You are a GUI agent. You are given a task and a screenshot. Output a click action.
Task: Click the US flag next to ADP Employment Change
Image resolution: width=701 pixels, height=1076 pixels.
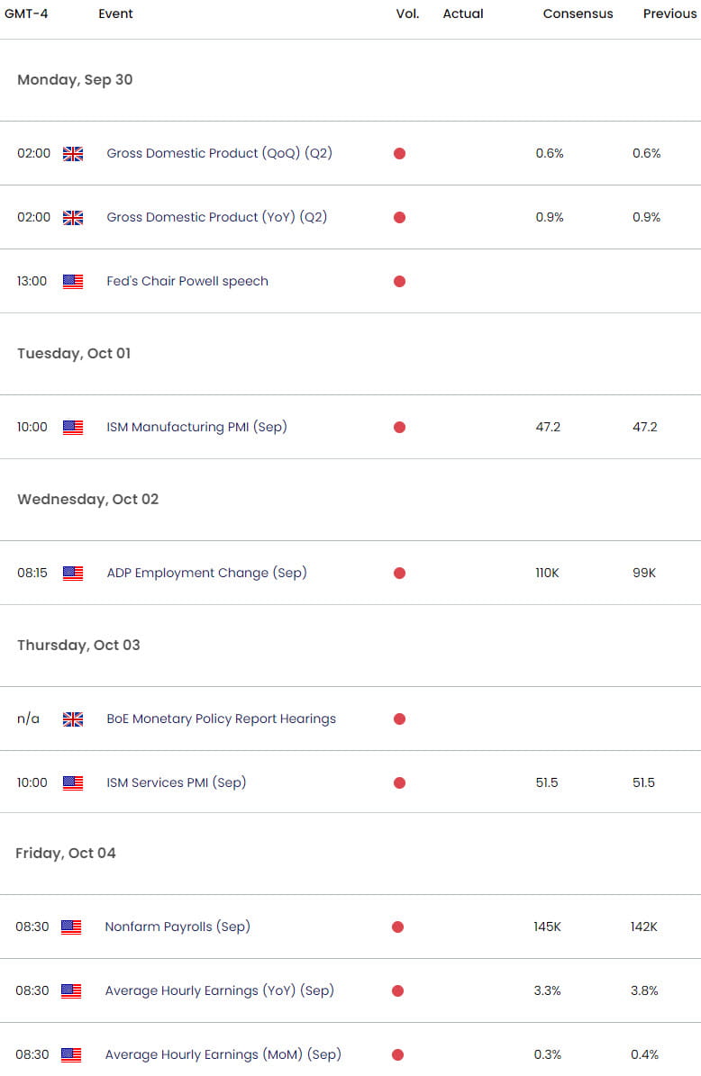73,573
